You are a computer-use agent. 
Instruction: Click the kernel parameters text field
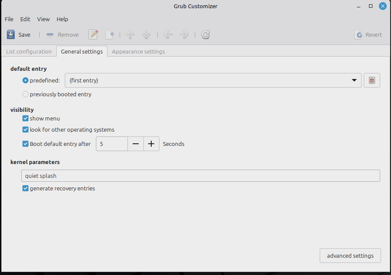click(200, 176)
